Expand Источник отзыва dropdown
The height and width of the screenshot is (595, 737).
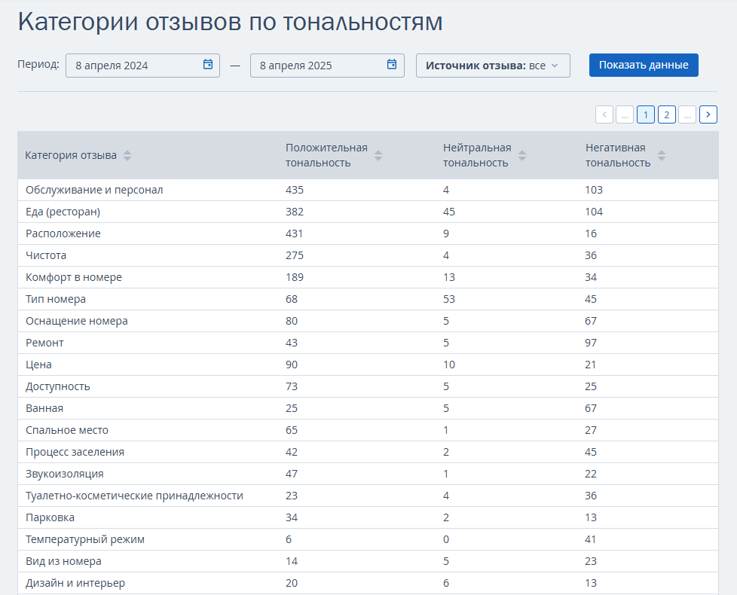(493, 66)
